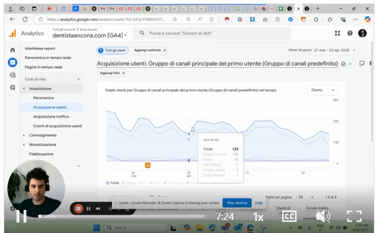Viewport: 375px width, 233px height.
Task: Open Fidelizzazione report
Action: 41,154
